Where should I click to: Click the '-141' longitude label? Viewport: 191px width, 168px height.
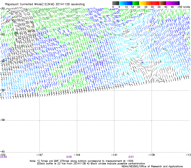tap(114, 155)
